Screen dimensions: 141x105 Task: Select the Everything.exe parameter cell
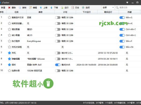coord(34,41)
